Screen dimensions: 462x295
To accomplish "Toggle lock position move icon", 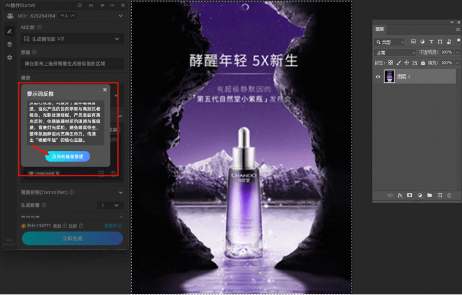I will (x=407, y=62).
